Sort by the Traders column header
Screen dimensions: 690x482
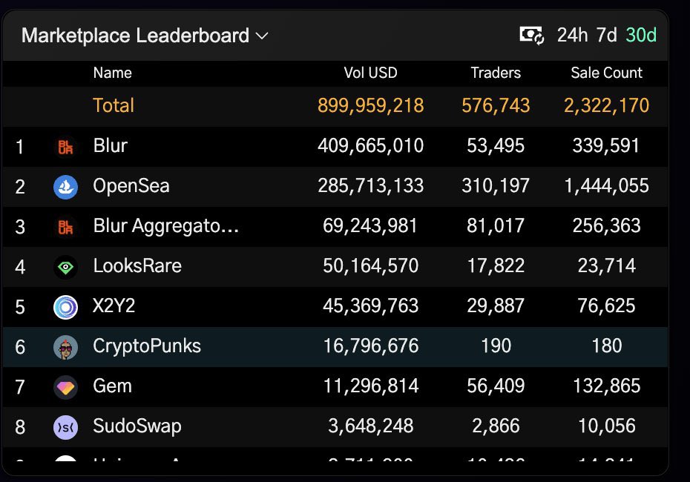(x=496, y=73)
